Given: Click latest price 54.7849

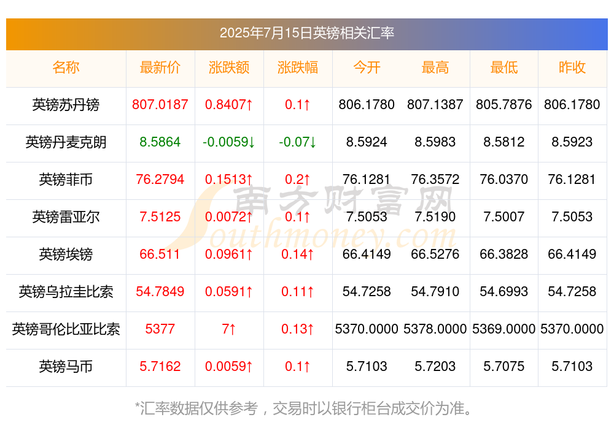Looking at the screenshot, I should 160,292.
